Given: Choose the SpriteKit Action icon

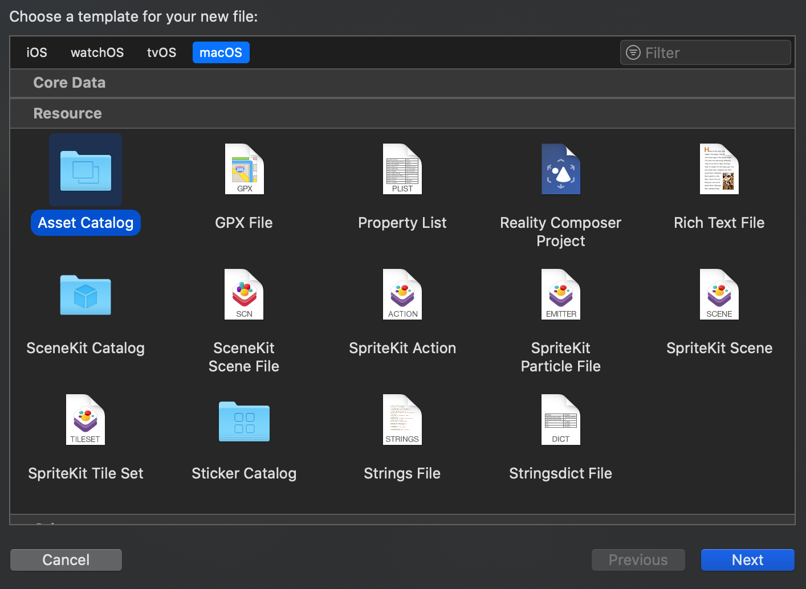Looking at the screenshot, I should [x=402, y=294].
